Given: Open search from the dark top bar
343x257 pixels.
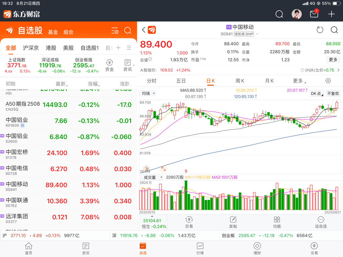Looking at the screenshot, I should coord(279,14).
